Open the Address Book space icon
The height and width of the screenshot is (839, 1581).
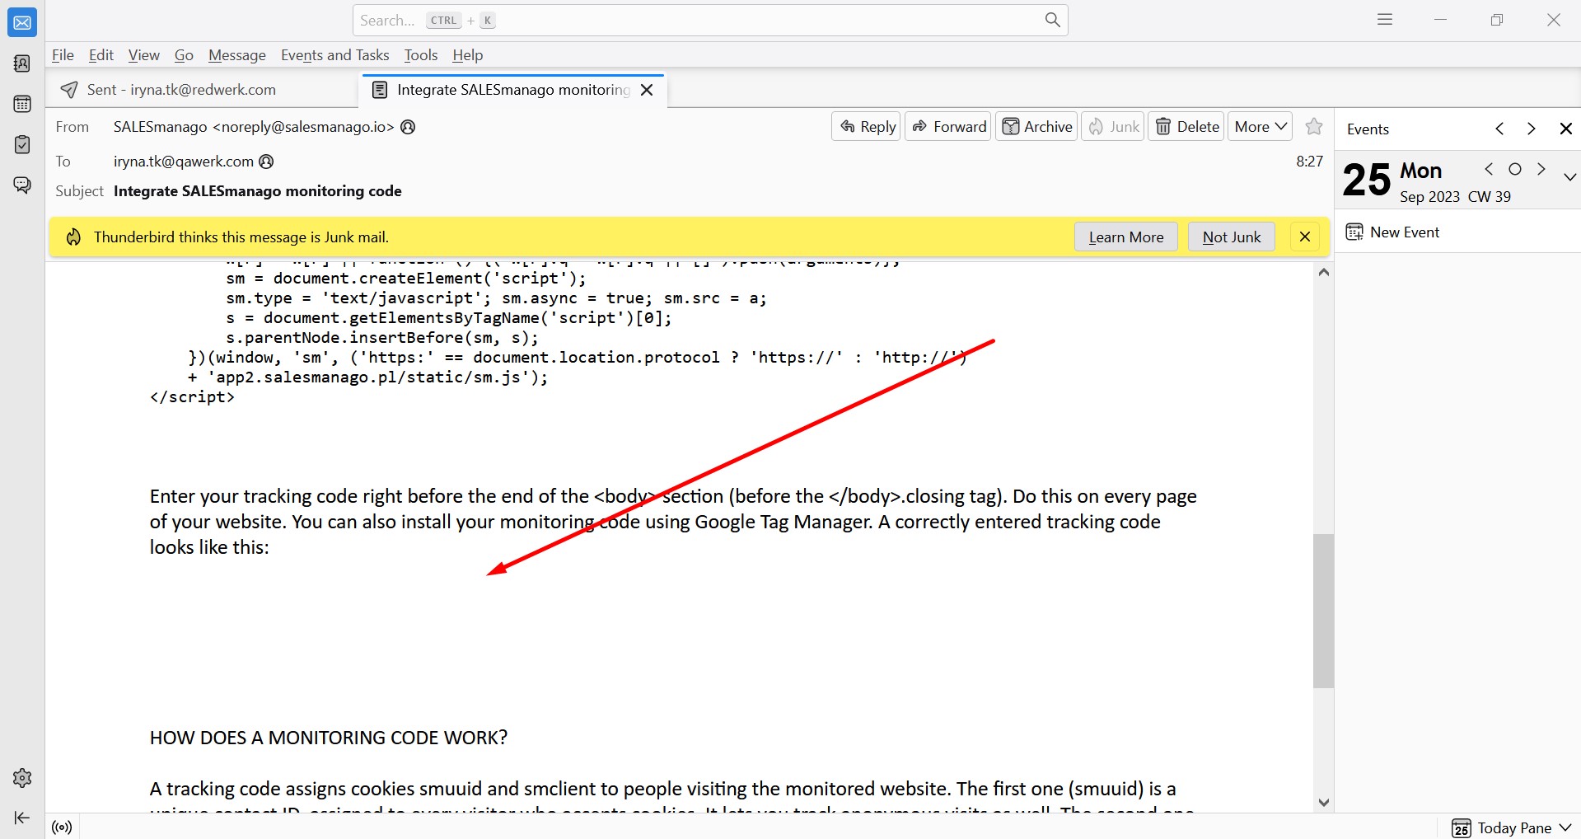pos(22,63)
